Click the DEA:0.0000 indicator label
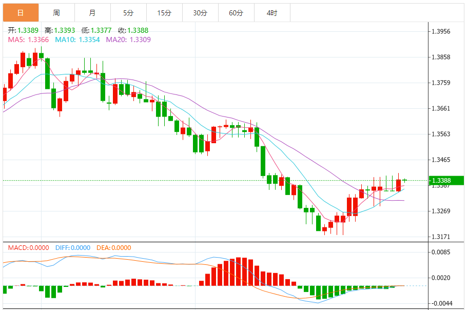 (x=114, y=248)
